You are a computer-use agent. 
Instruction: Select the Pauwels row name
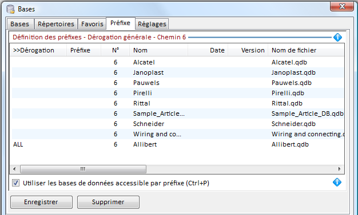146,83
